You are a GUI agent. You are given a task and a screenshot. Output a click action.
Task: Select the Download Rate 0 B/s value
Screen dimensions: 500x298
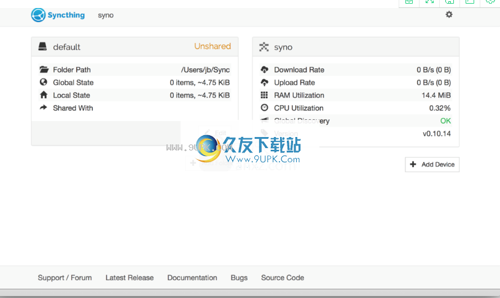[434, 70]
